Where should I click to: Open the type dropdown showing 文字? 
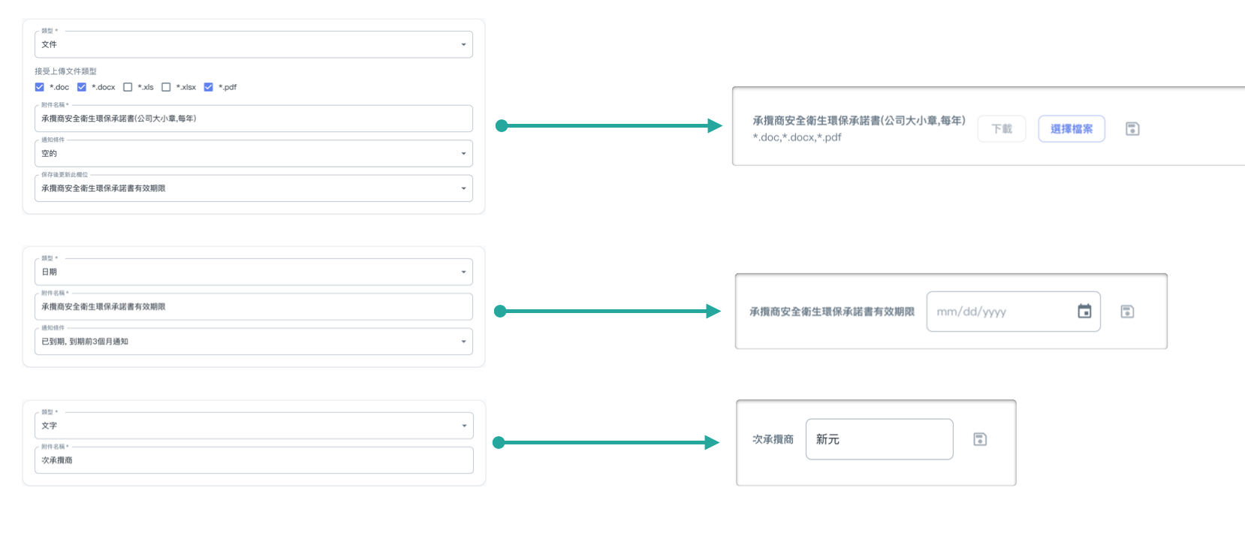(253, 426)
